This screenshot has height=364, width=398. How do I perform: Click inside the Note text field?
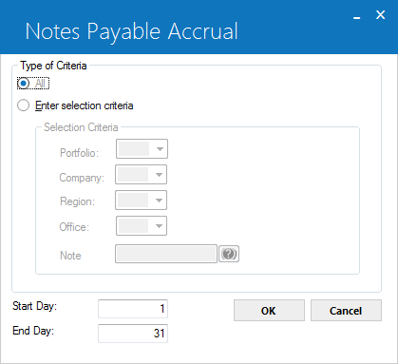(166, 254)
